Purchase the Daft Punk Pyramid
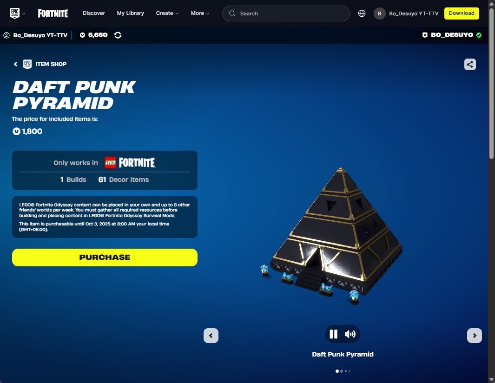 click(105, 258)
